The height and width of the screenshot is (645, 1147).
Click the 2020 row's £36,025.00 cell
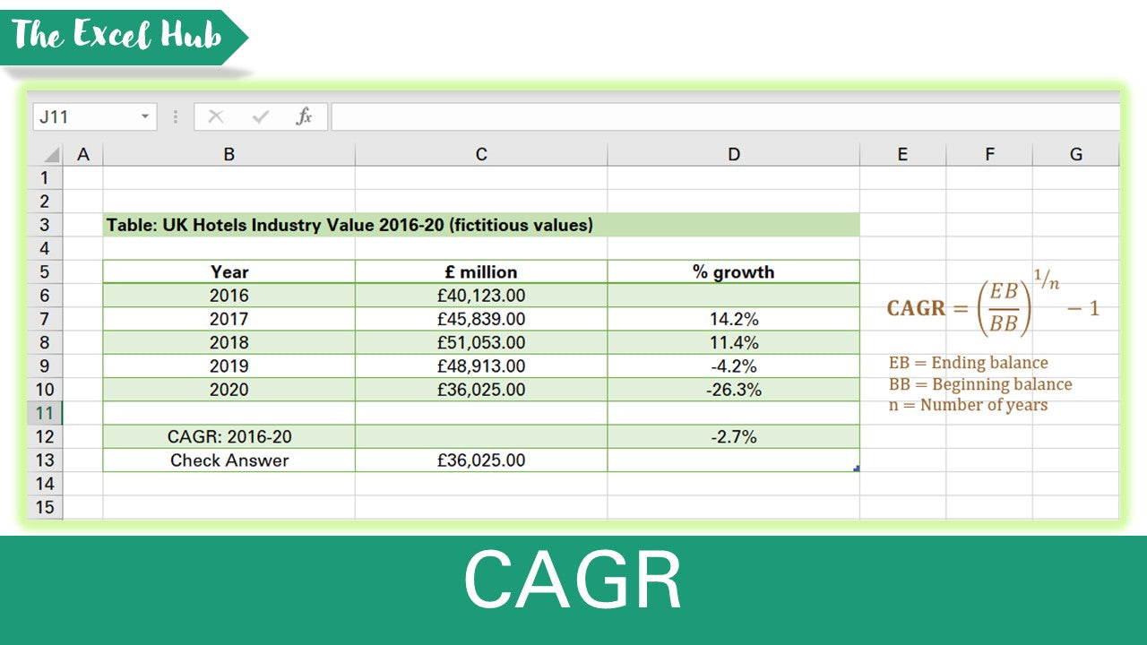pyautogui.click(x=481, y=390)
